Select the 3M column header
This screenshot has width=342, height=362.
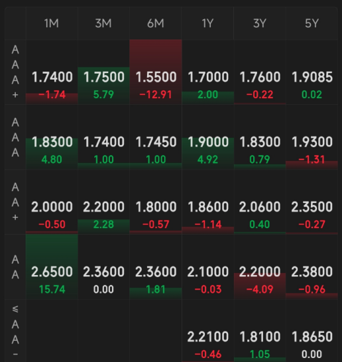[x=103, y=23]
